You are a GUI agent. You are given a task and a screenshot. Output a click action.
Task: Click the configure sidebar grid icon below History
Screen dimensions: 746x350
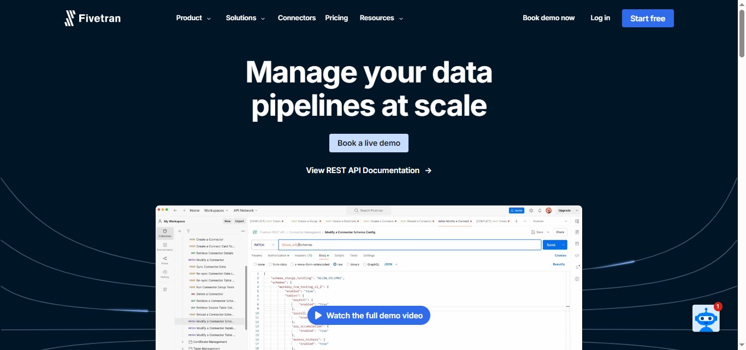(164, 289)
